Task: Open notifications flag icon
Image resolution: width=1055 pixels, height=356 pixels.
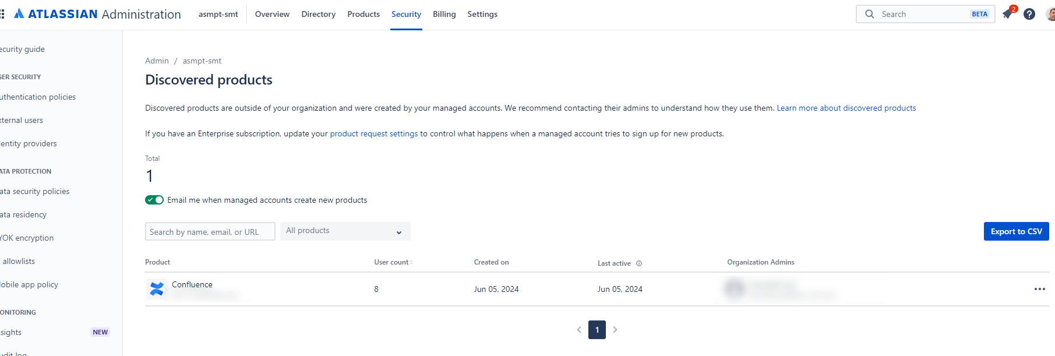Action: pos(1008,14)
